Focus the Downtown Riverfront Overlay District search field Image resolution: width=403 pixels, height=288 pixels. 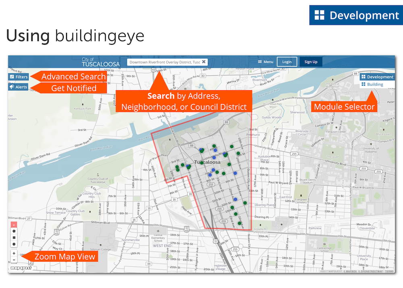point(167,62)
